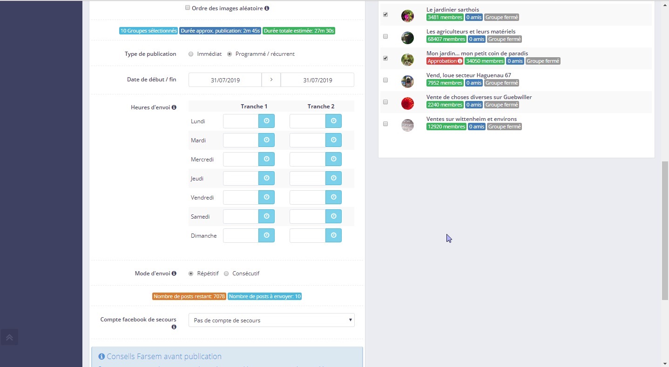Click info icon under Compte facebook de secours
Image resolution: width=669 pixels, height=367 pixels.
pyautogui.click(x=174, y=327)
